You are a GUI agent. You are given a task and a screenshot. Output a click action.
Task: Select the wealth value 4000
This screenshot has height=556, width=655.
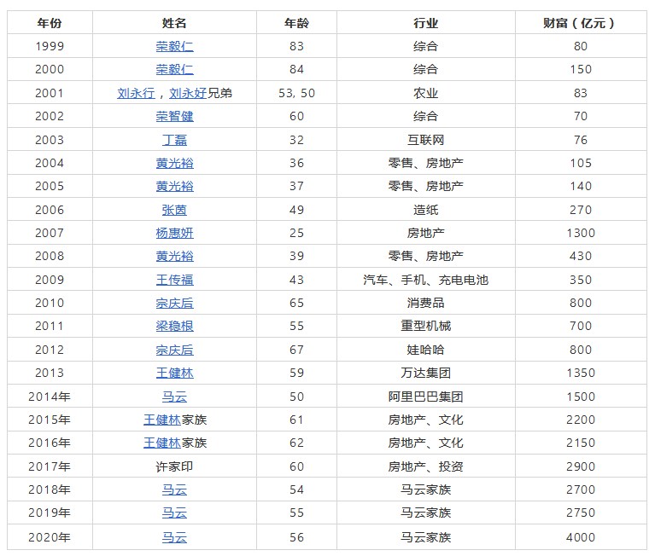581,537
